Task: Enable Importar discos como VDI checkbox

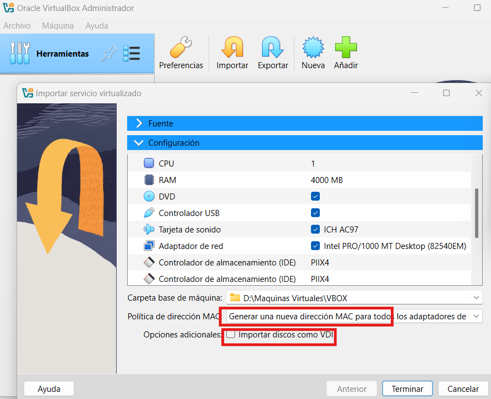Action: tap(231, 334)
